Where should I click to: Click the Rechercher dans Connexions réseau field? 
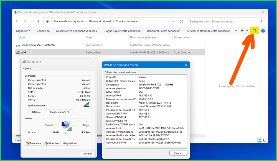[223, 22]
